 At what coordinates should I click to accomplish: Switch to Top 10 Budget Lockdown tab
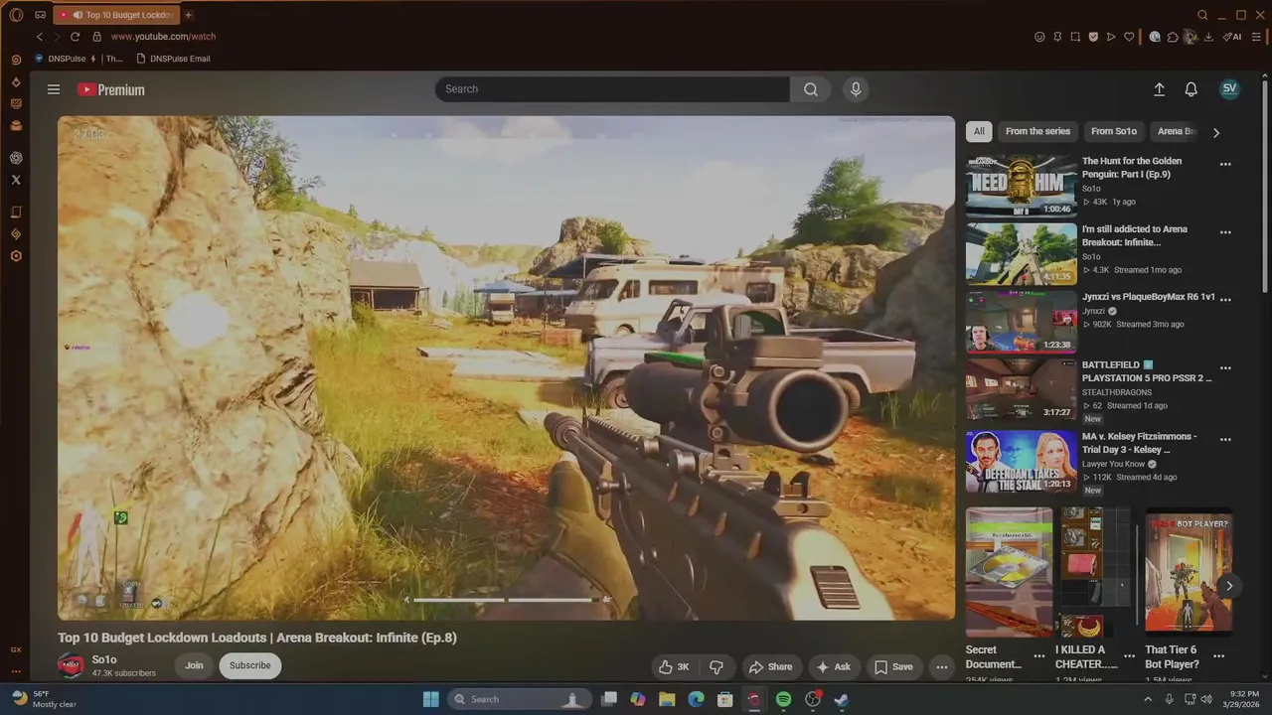(114, 15)
